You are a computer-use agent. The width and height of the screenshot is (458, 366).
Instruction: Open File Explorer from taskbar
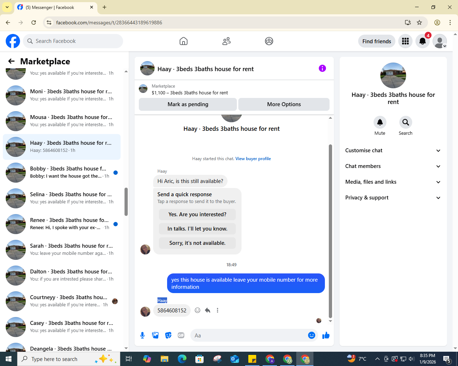click(x=164, y=359)
